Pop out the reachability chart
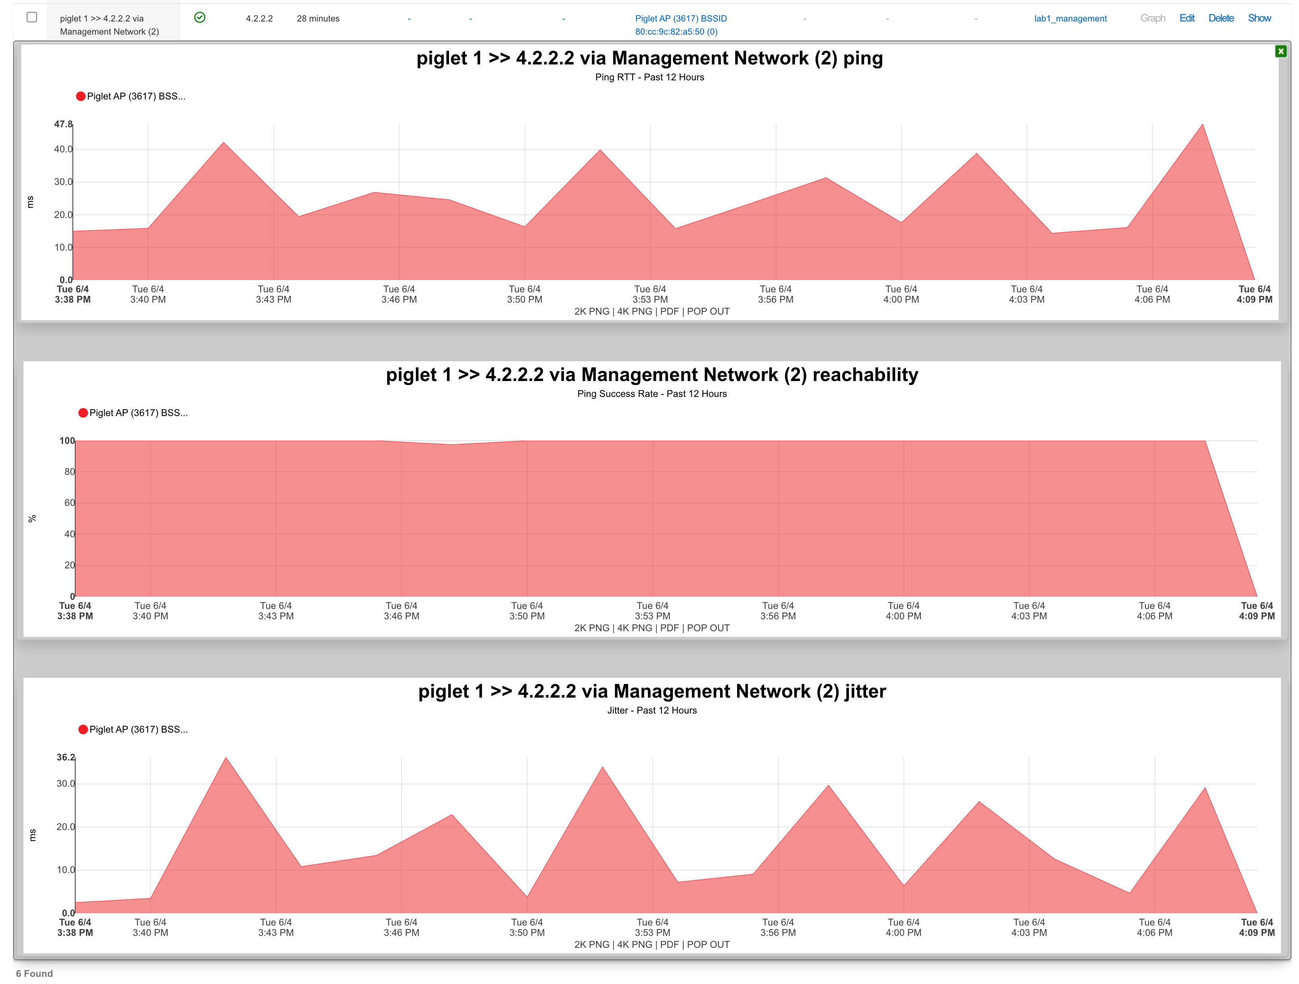The image size is (1299, 984). click(x=708, y=628)
